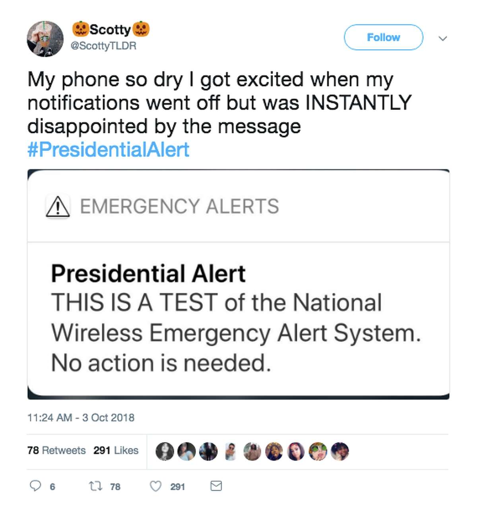Open the 291 Likes list
Image resolution: width=477 pixels, height=516 pixels.
click(x=115, y=450)
